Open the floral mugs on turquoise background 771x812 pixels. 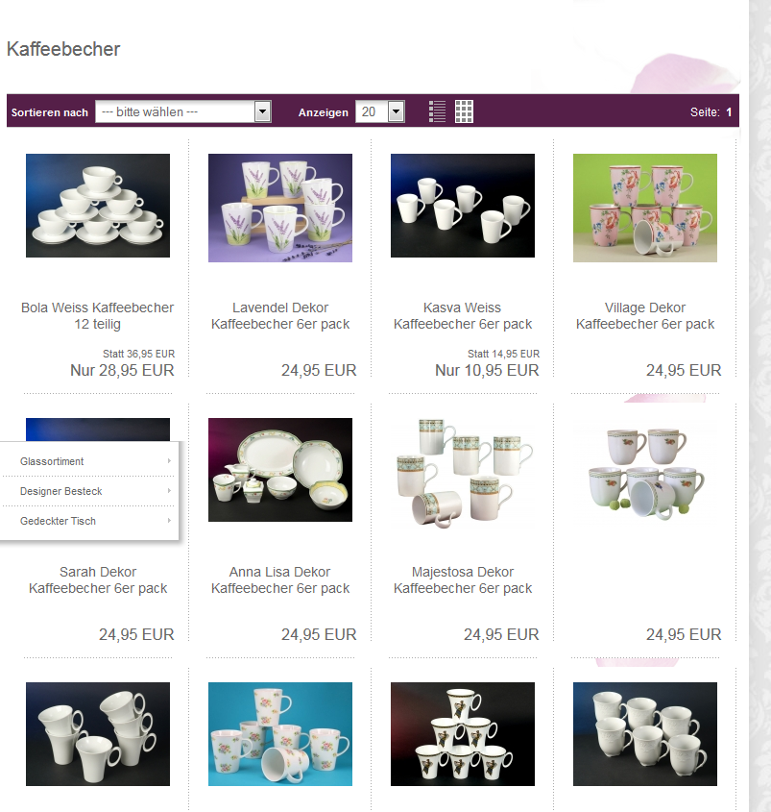280,734
